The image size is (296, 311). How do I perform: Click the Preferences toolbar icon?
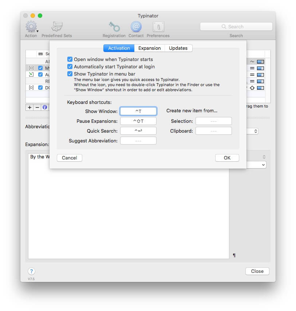[158, 27]
